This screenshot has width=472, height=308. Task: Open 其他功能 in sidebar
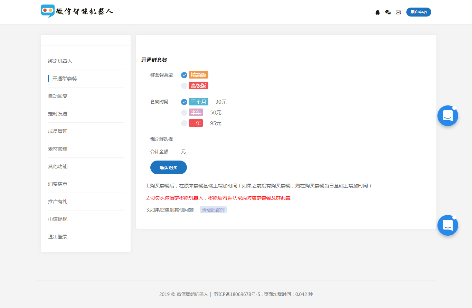pos(58,166)
